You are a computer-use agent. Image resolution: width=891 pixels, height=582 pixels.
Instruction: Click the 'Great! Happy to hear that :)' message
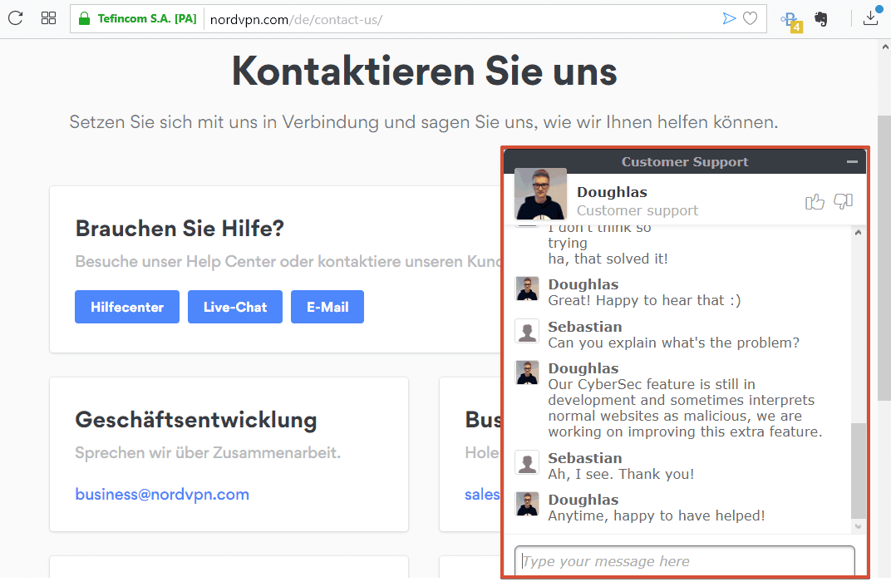pyautogui.click(x=644, y=301)
